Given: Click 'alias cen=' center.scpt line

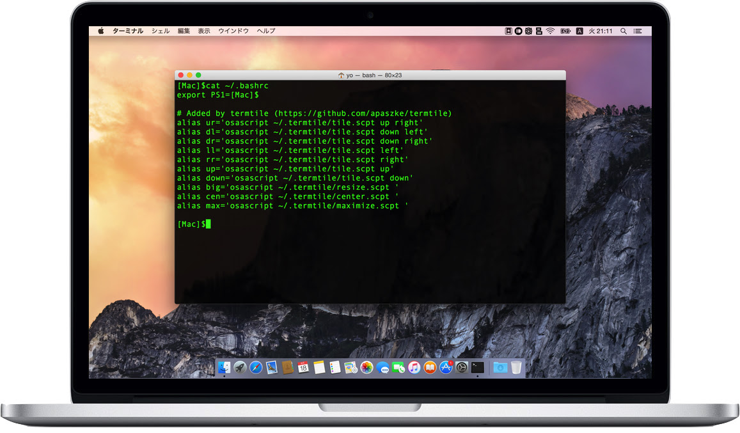Looking at the screenshot, I should tap(288, 196).
